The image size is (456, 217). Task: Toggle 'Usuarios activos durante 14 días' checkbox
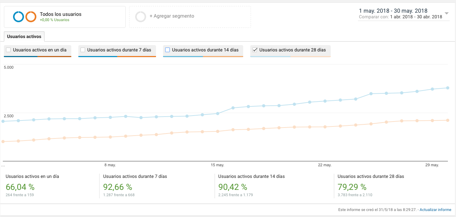168,50
